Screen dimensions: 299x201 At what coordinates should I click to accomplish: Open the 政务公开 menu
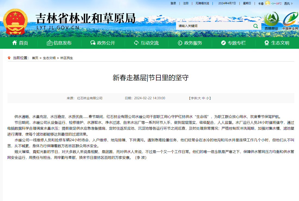pos(103,43)
